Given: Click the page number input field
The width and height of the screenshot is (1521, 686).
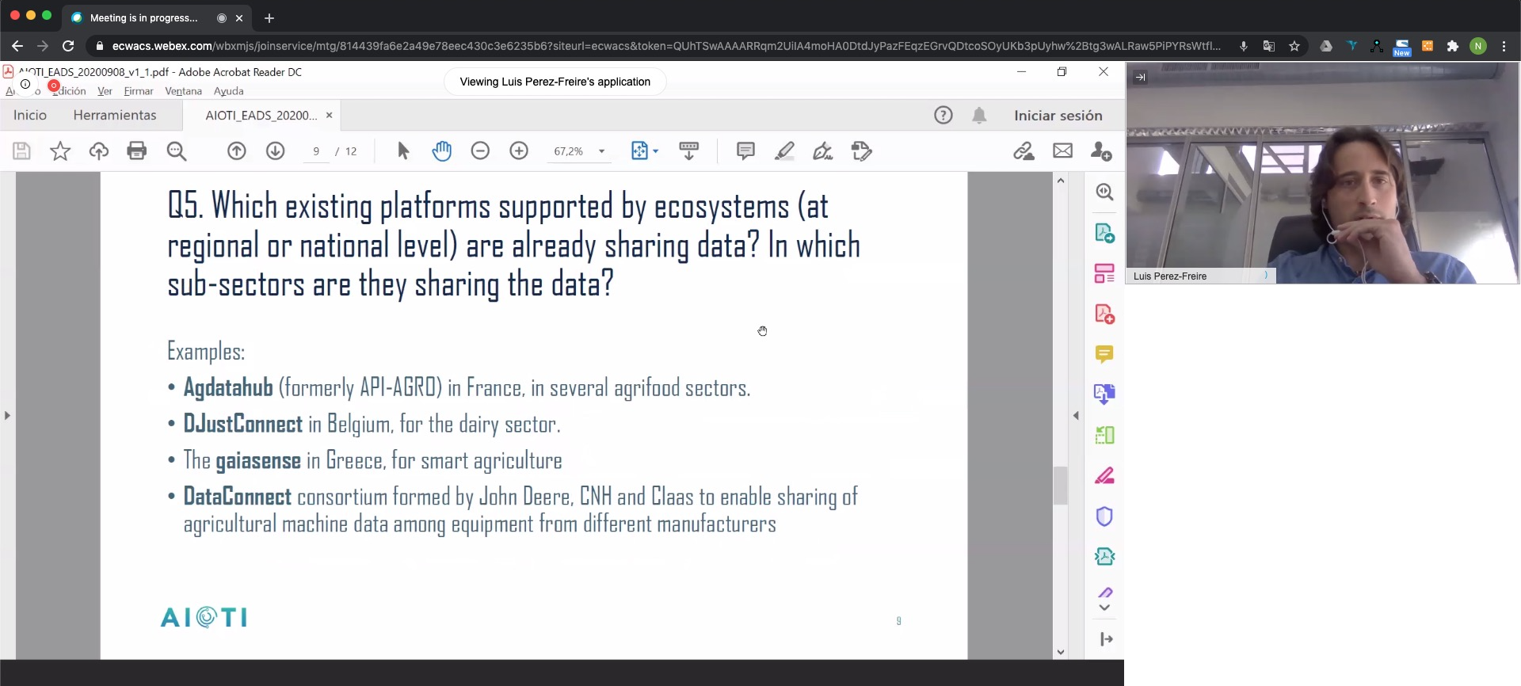Looking at the screenshot, I should pyautogui.click(x=316, y=151).
